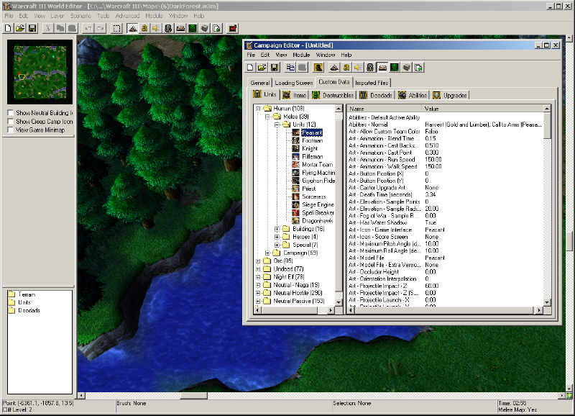The image size is (575, 416).
Task: Click New Campaign icon in Campaign Editor toolbar
Action: [250, 68]
